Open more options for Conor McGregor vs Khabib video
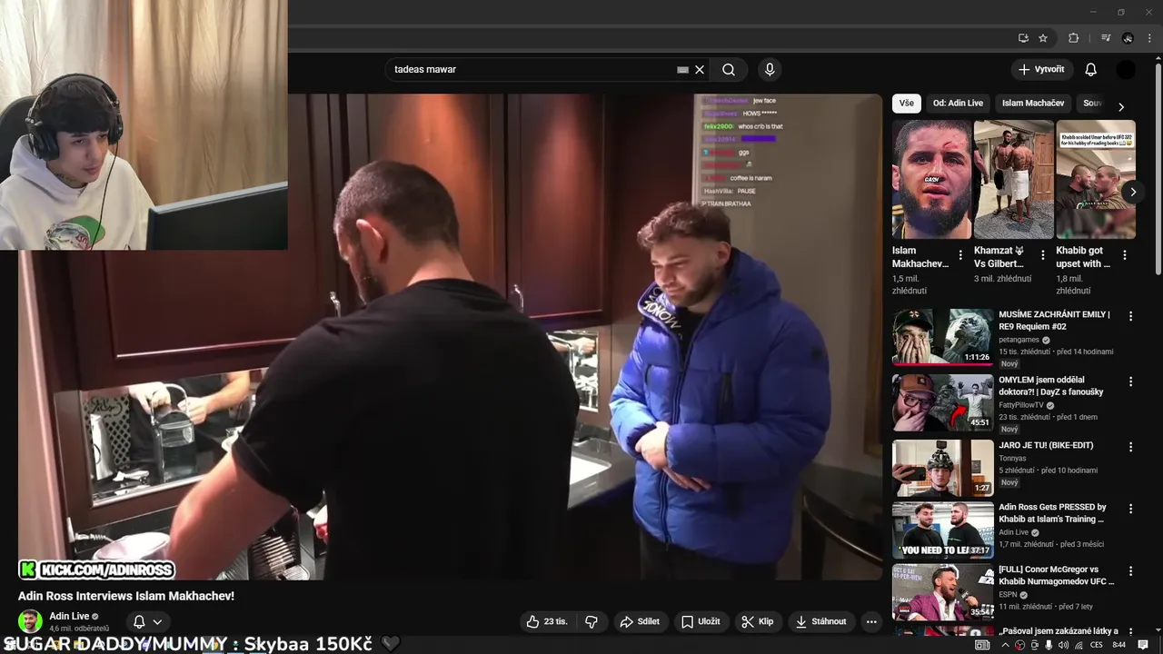 (x=1131, y=571)
